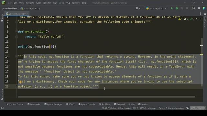Screen dimensions: 207x116
Task: Collapse the docstring fold at line 14
Action: (16, 57)
